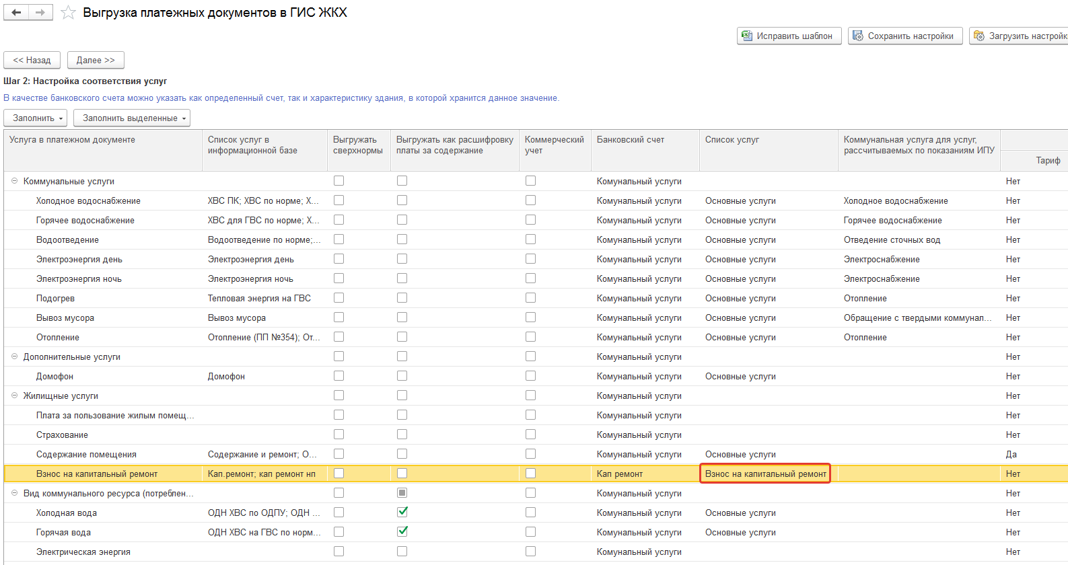
Task: Uncheck расшифровка checkbox for Горячая вода row
Action: click(402, 531)
